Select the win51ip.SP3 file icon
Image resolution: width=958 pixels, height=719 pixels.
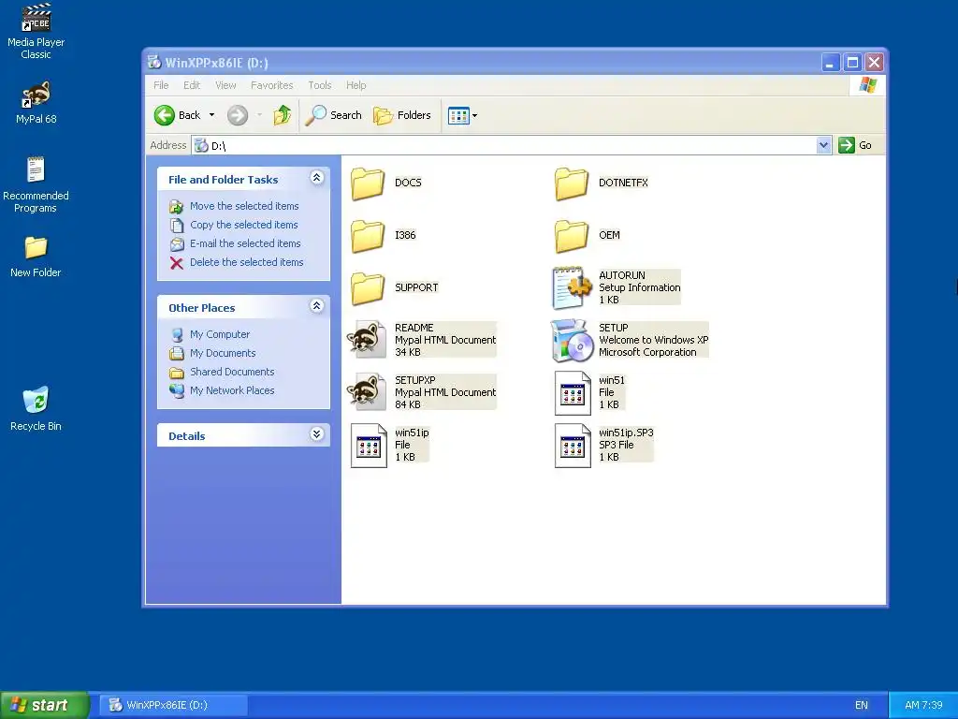573,446
